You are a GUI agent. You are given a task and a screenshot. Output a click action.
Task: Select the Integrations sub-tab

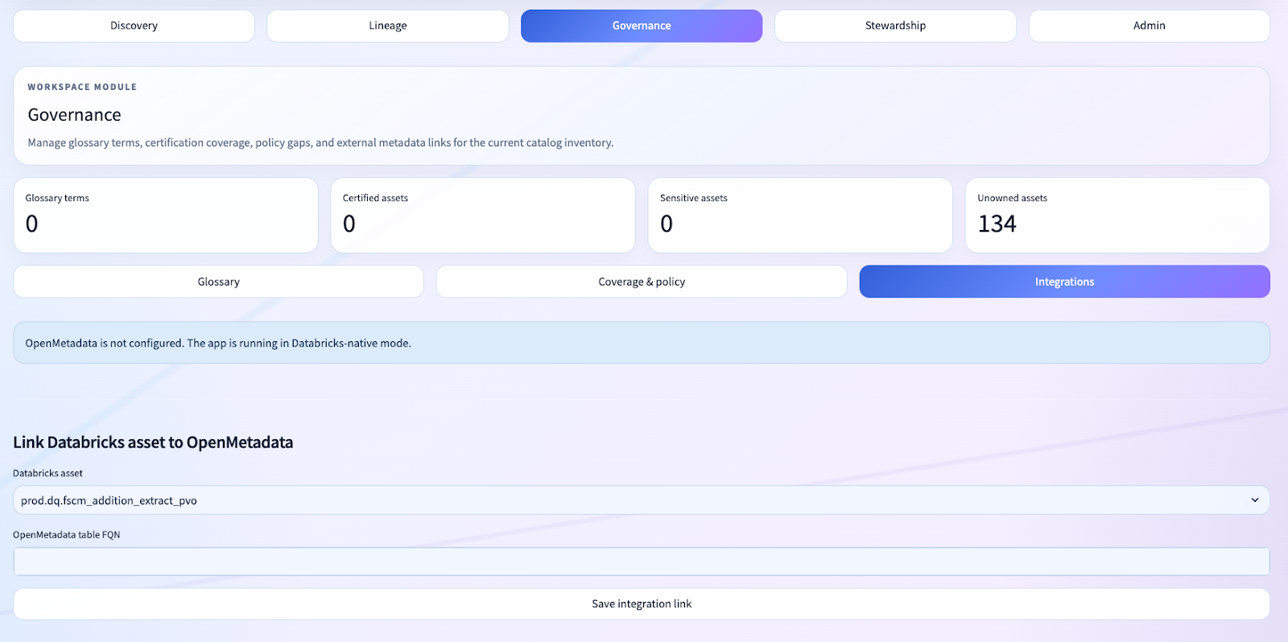point(1063,282)
